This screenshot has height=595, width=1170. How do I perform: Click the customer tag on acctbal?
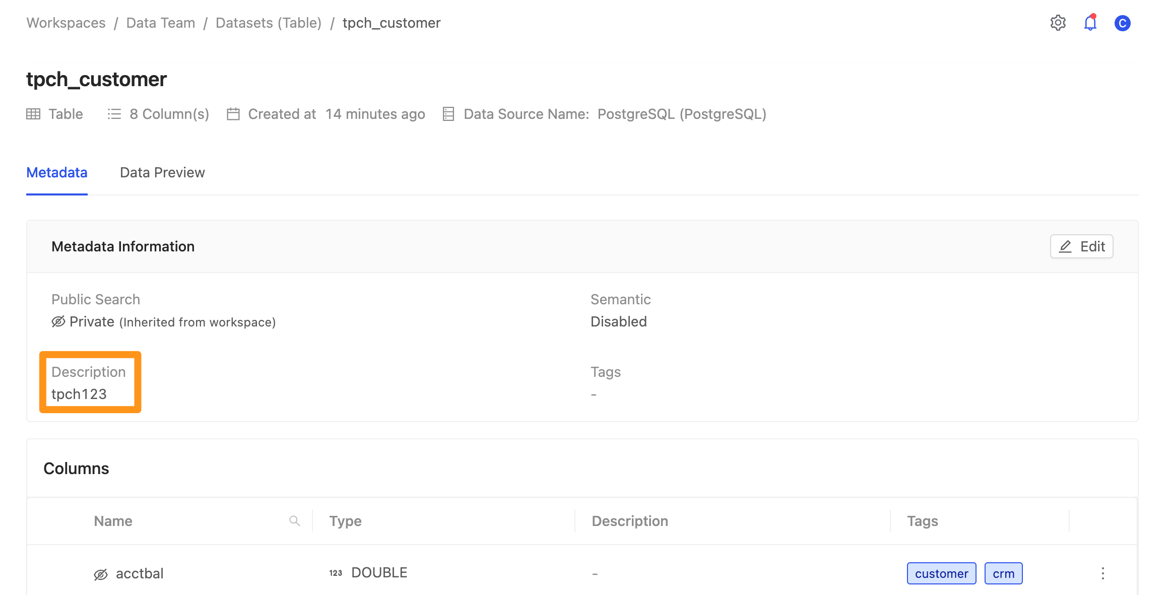click(942, 573)
